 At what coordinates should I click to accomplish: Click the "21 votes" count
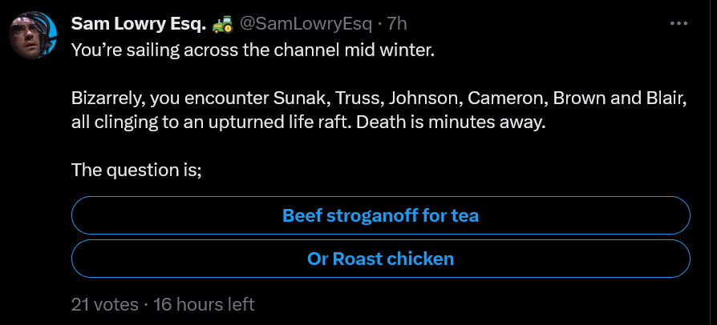point(104,304)
